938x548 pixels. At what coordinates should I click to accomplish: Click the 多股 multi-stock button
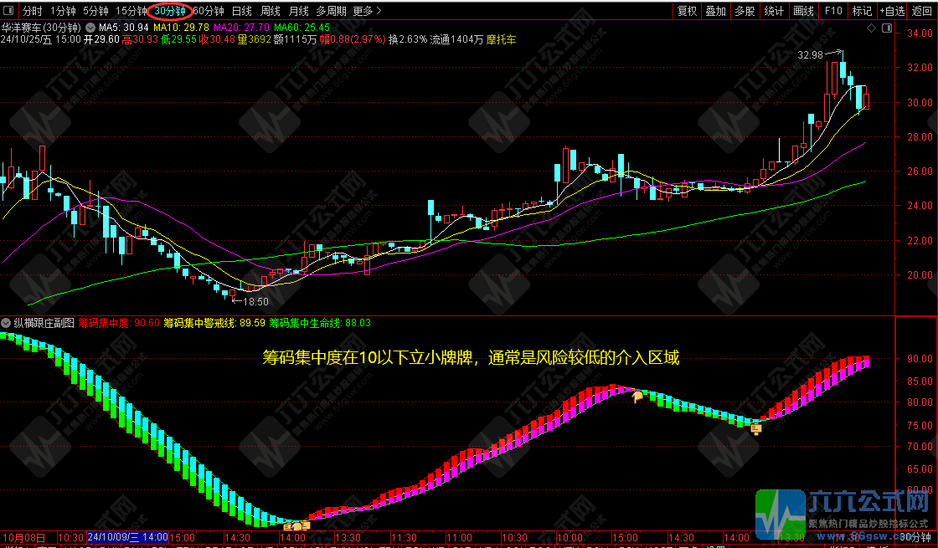coord(745,11)
